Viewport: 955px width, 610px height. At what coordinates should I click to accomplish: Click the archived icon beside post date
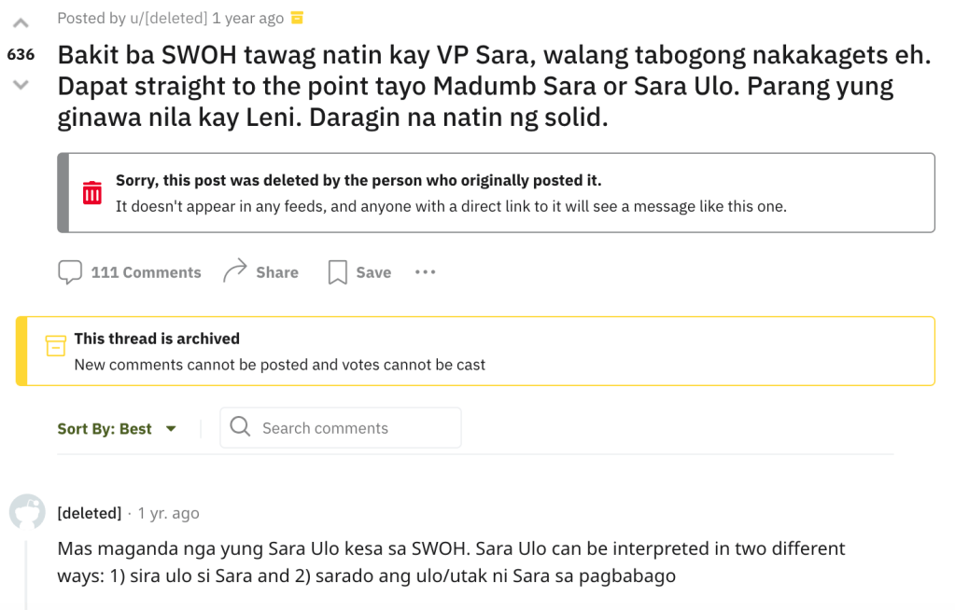coord(298,18)
